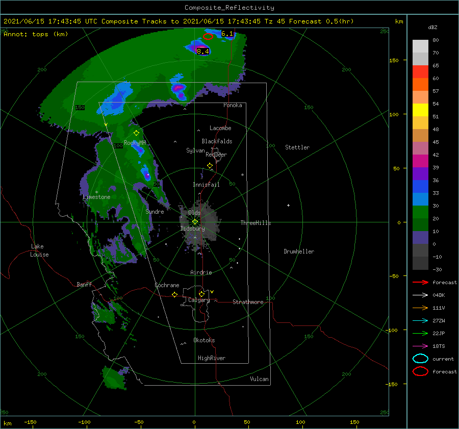Click the yellow diamond marker at Didsbury radar center
Image resolution: width=459 pixels, height=429 pixels.
point(195,222)
